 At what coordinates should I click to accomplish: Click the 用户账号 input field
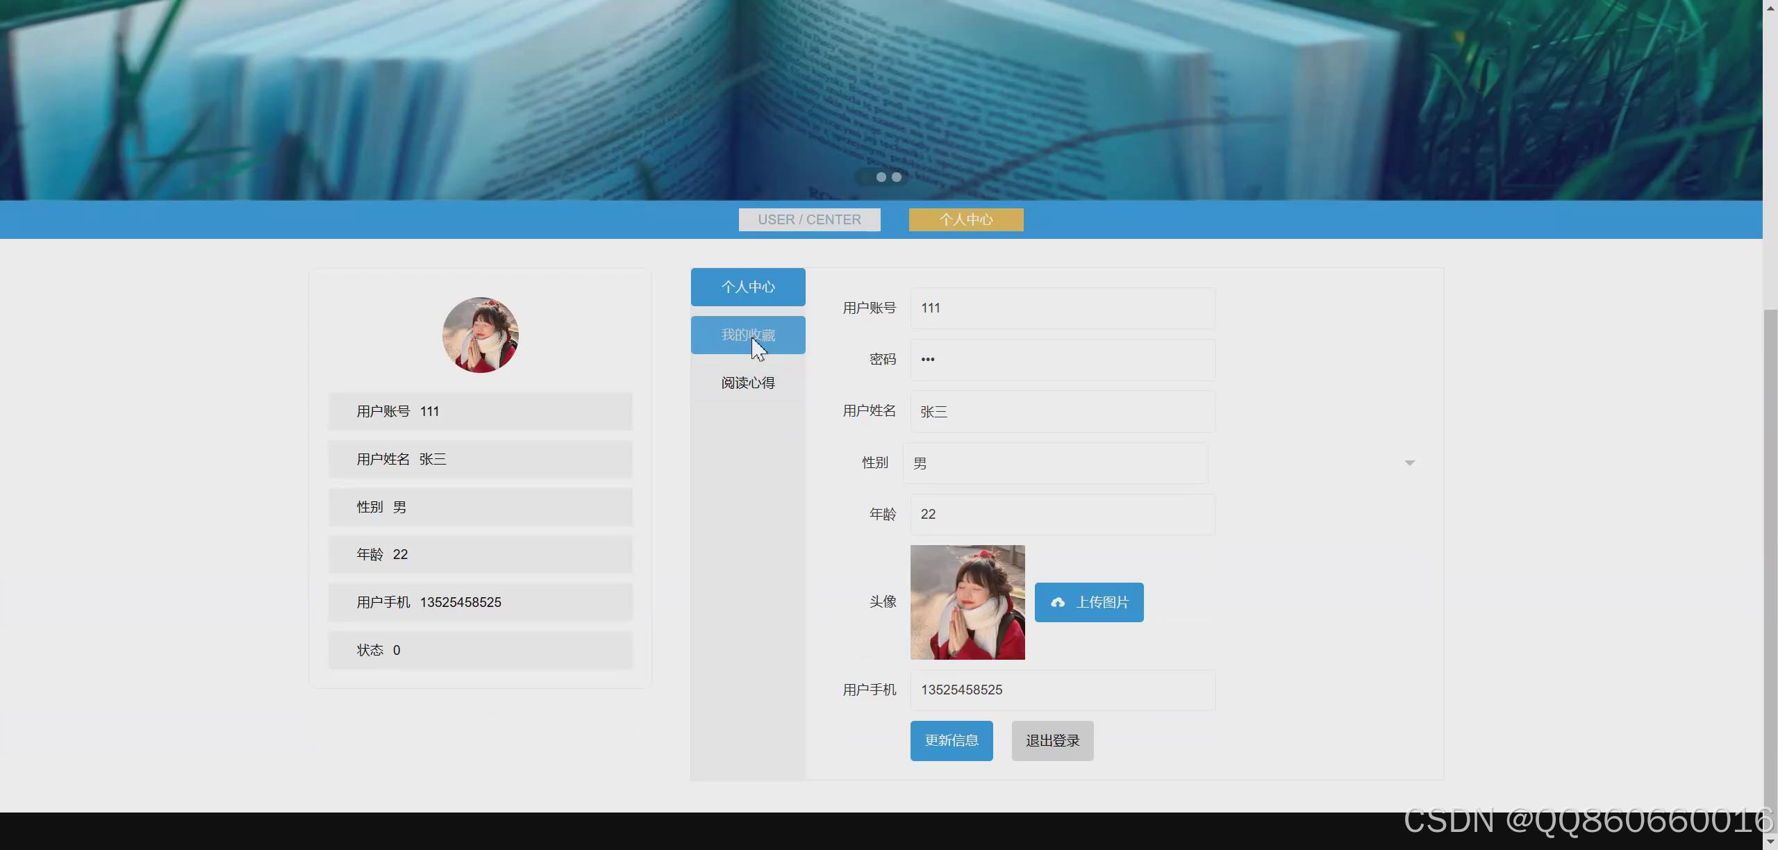[x=1063, y=308]
